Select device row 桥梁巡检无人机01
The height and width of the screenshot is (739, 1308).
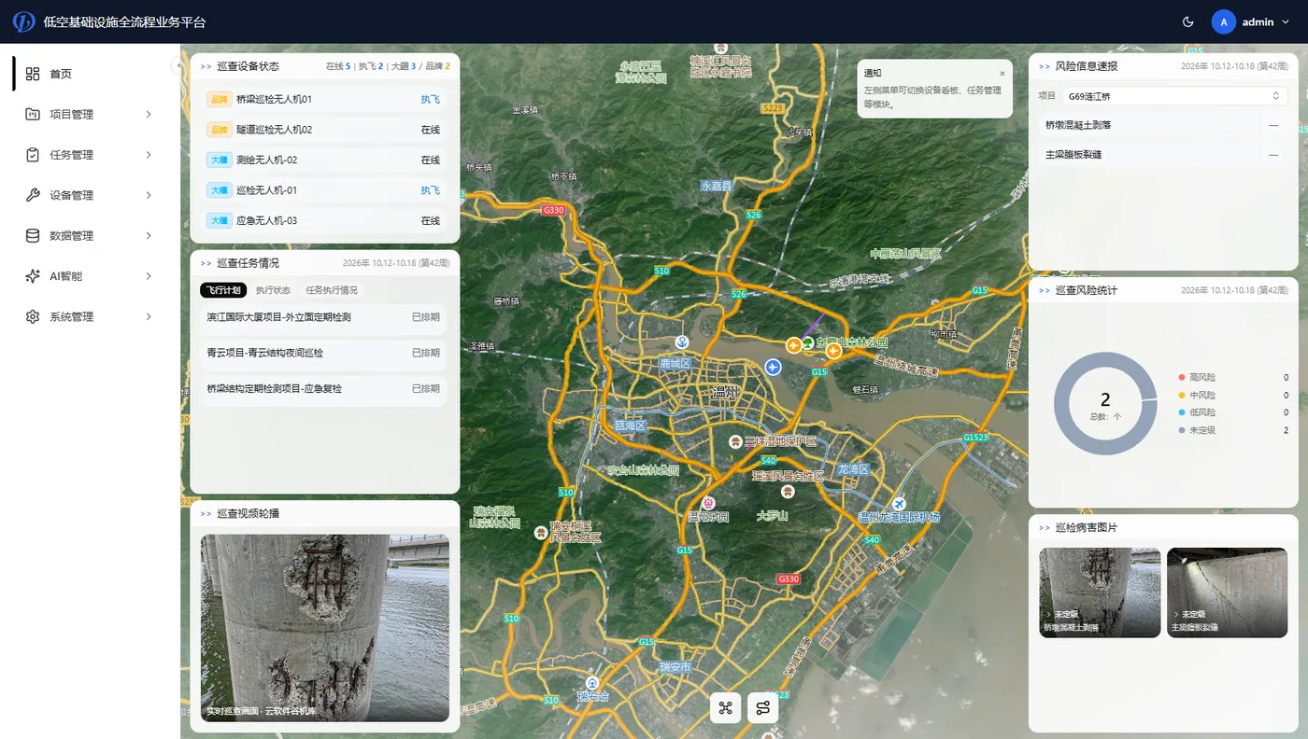(323, 99)
